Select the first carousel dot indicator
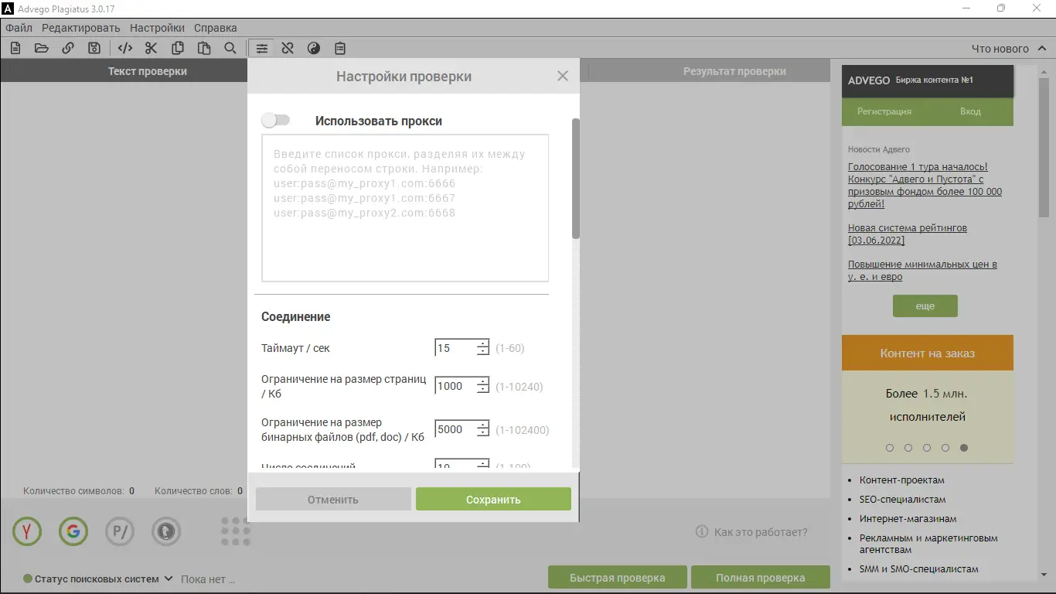The width and height of the screenshot is (1056, 594). coord(890,448)
